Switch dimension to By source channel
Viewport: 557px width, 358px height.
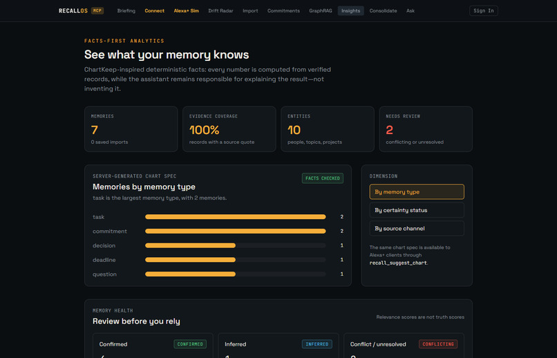[417, 228]
